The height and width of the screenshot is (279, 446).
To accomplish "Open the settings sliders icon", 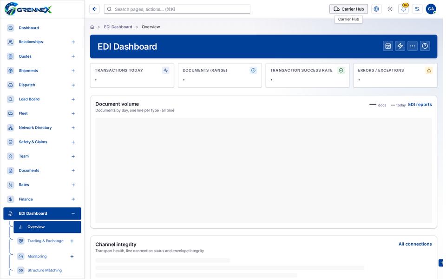I will pyautogui.click(x=417, y=9).
